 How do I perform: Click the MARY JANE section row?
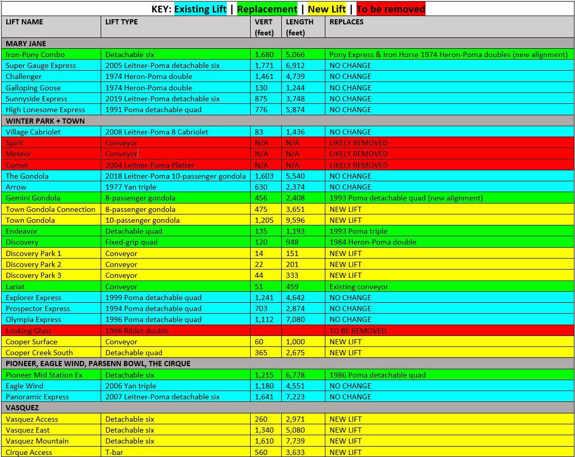pos(287,43)
